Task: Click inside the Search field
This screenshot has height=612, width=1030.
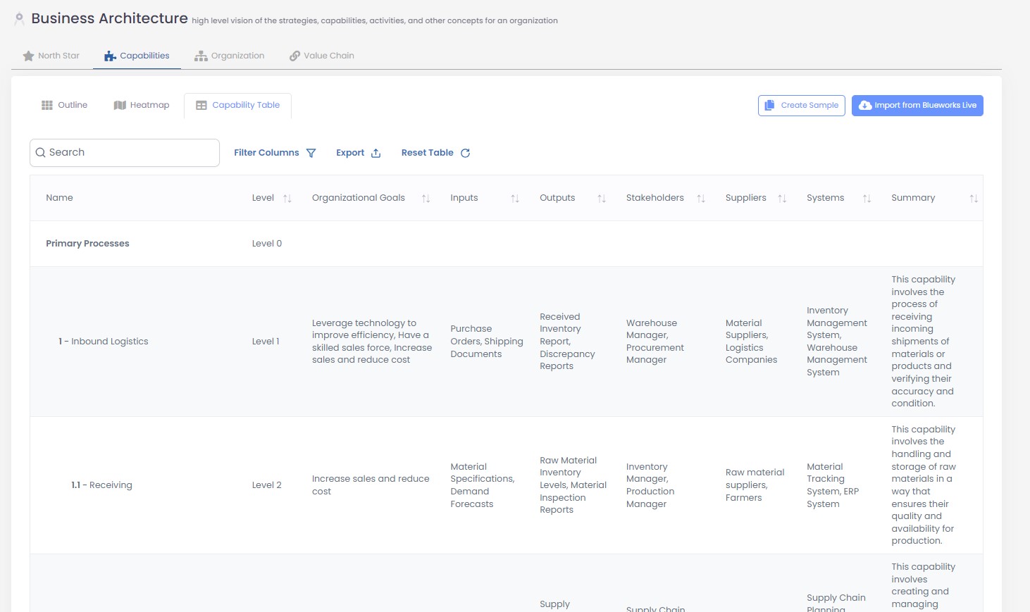Action: click(124, 152)
